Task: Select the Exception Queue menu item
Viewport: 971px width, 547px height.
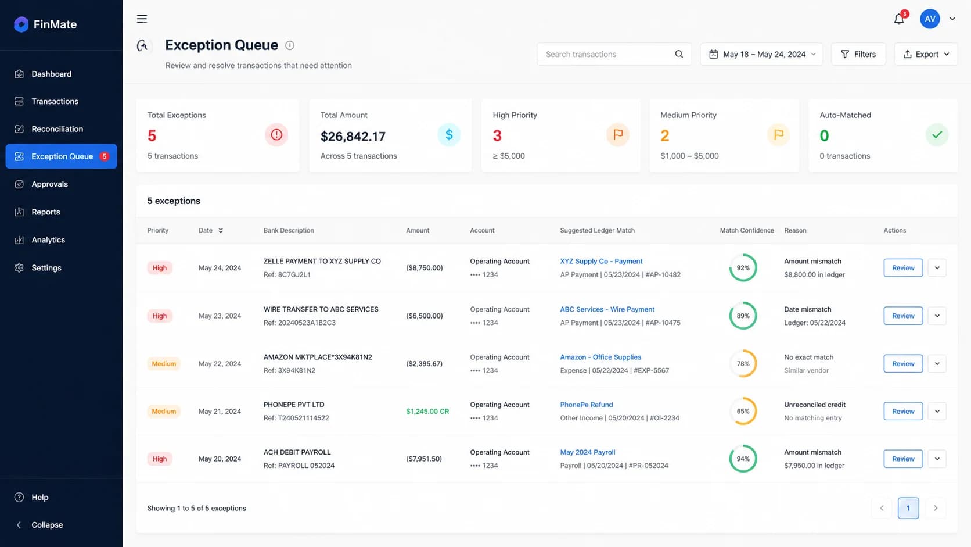Action: click(x=61, y=156)
